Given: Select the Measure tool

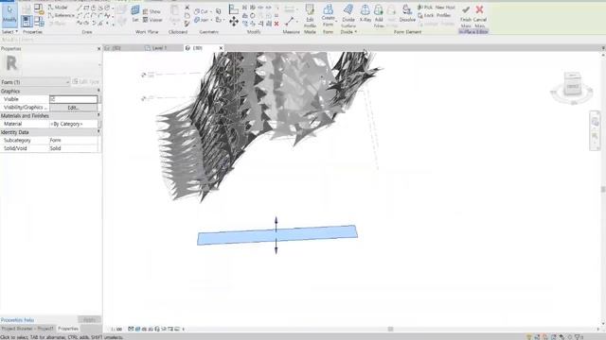Looking at the screenshot, I should 289,22.
